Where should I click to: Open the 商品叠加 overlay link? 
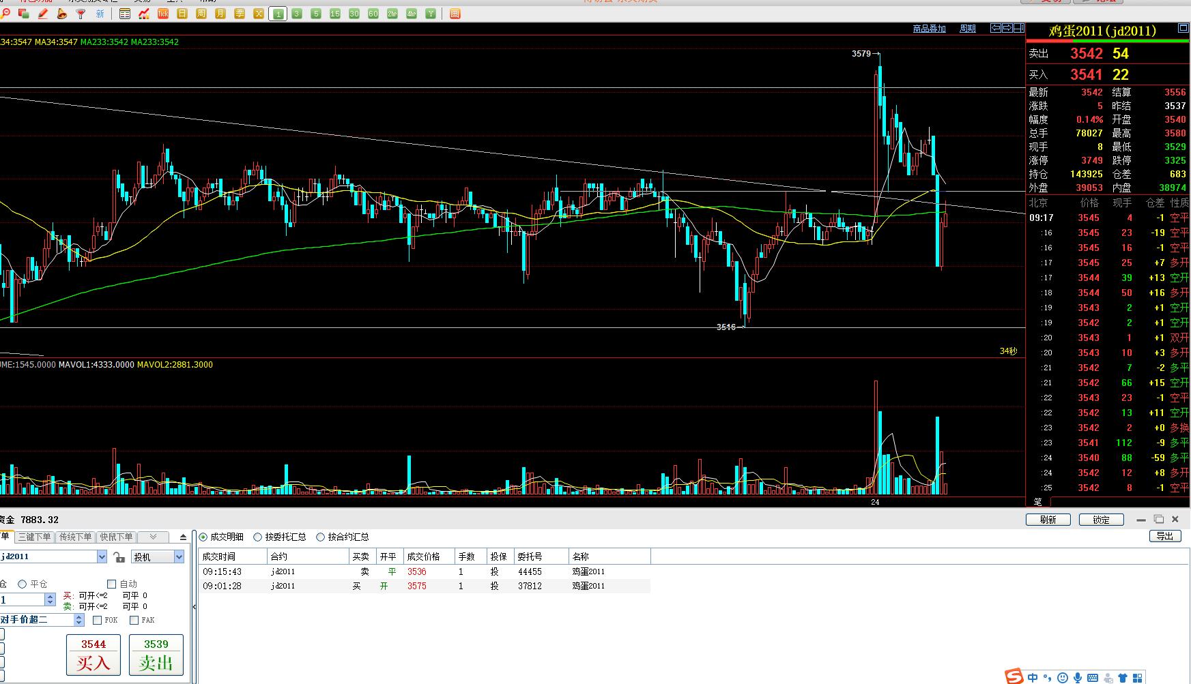pos(929,29)
